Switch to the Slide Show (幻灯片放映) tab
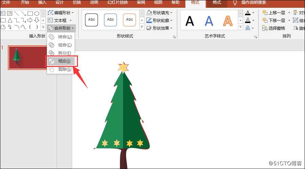The height and width of the screenshot is (169, 305). click(x=118, y=2)
